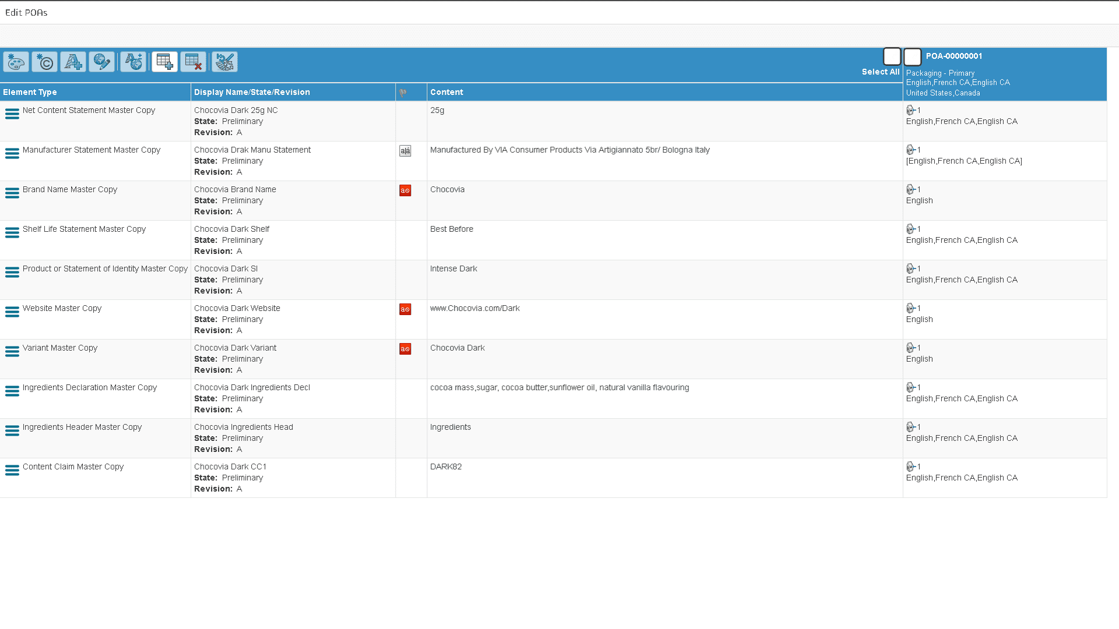Click the POA instance icon in Website row
Screen dimensions: 1119x629
pos(911,308)
